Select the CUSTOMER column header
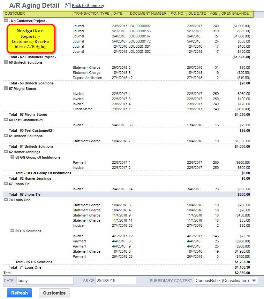 pos(15,13)
